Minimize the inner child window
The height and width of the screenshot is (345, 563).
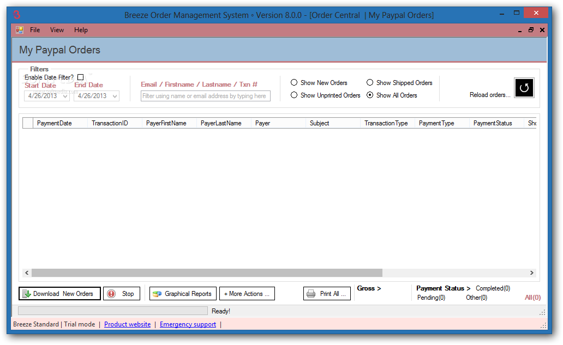519,31
